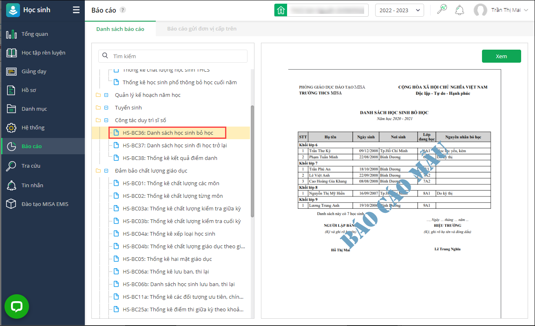Open Hệ thống sidebar menu
This screenshot has height=326, width=535.
(43, 127)
